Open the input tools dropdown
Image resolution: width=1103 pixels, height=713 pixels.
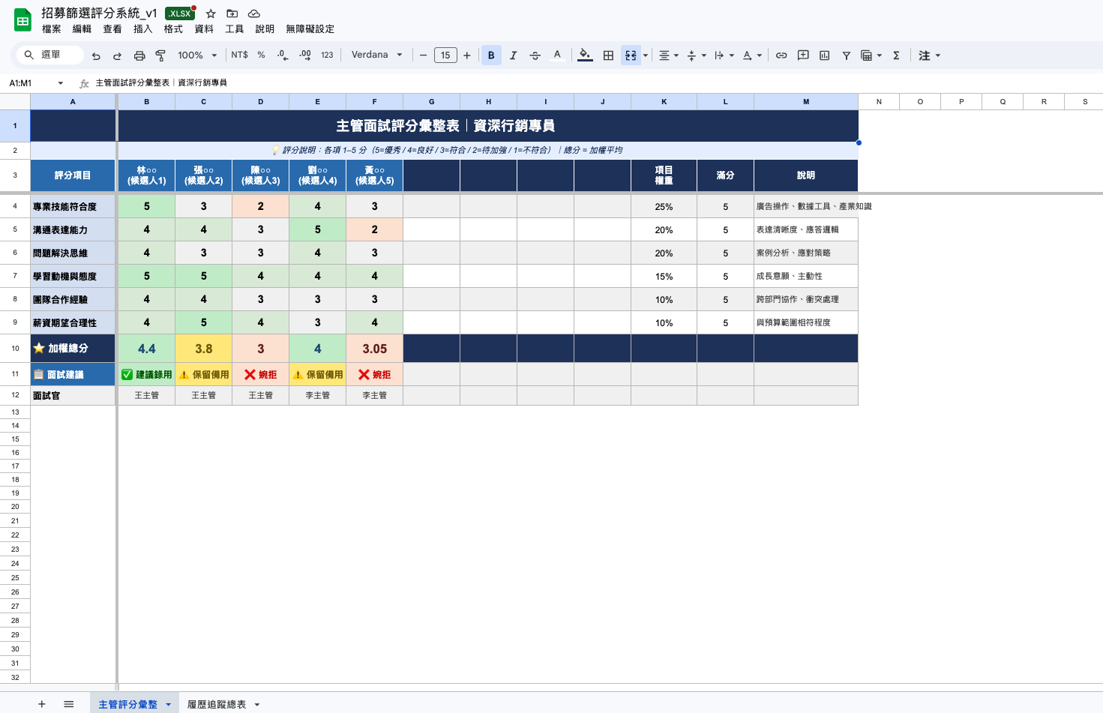click(x=929, y=55)
